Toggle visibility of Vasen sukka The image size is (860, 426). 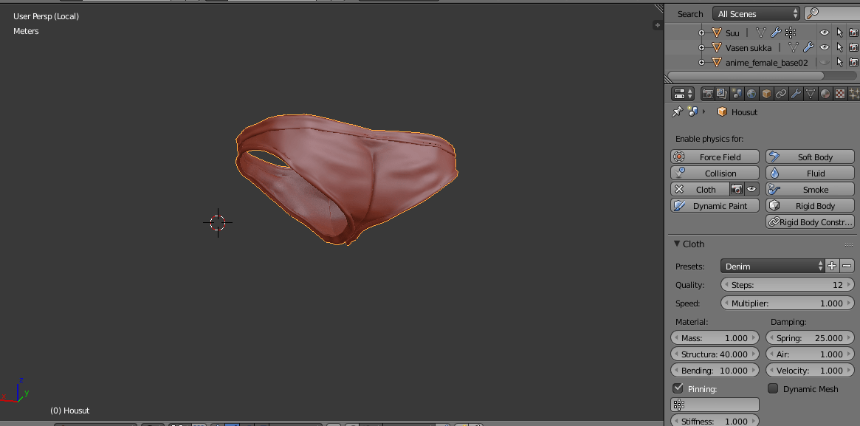click(x=824, y=47)
